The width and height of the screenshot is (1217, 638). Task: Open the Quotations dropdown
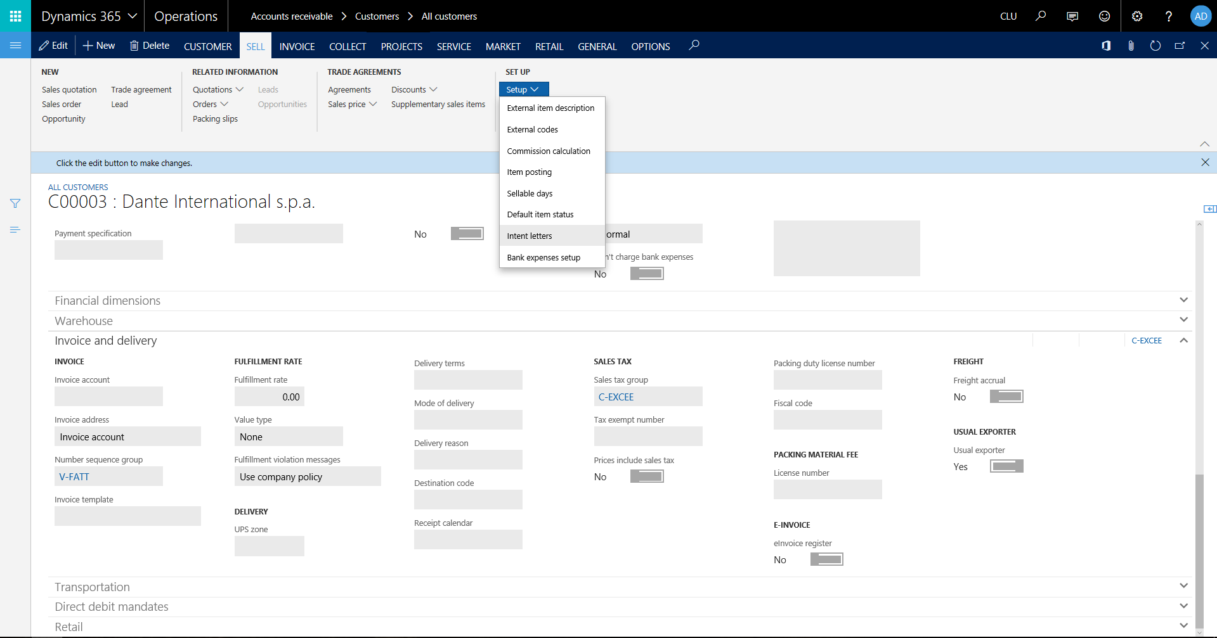(218, 89)
